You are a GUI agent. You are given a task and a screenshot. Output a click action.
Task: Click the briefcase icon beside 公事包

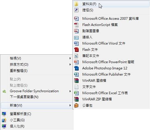point(76,105)
